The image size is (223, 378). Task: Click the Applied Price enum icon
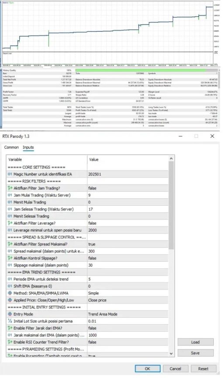[10, 300]
